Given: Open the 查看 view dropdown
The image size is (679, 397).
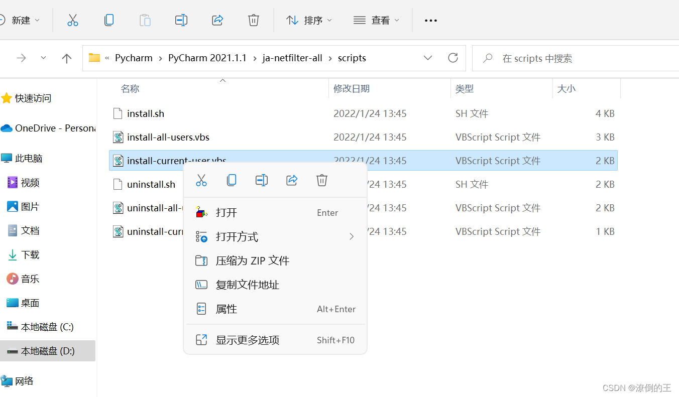Looking at the screenshot, I should 376,20.
